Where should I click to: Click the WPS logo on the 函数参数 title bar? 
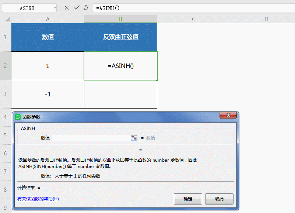click(17, 116)
